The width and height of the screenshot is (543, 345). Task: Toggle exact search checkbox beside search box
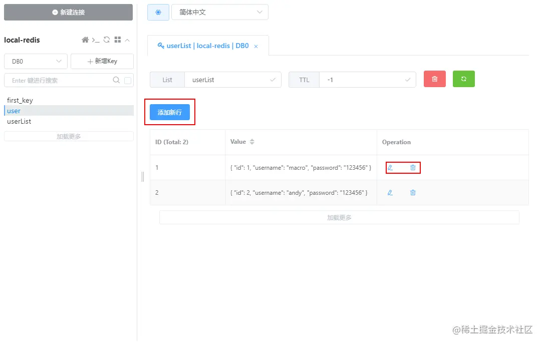[x=128, y=80]
